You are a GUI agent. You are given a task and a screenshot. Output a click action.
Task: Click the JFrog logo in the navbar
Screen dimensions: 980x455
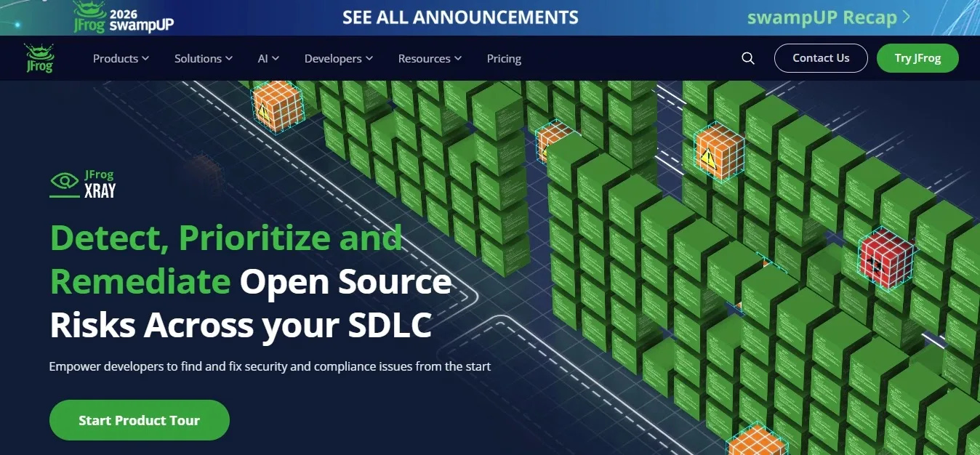(39, 58)
